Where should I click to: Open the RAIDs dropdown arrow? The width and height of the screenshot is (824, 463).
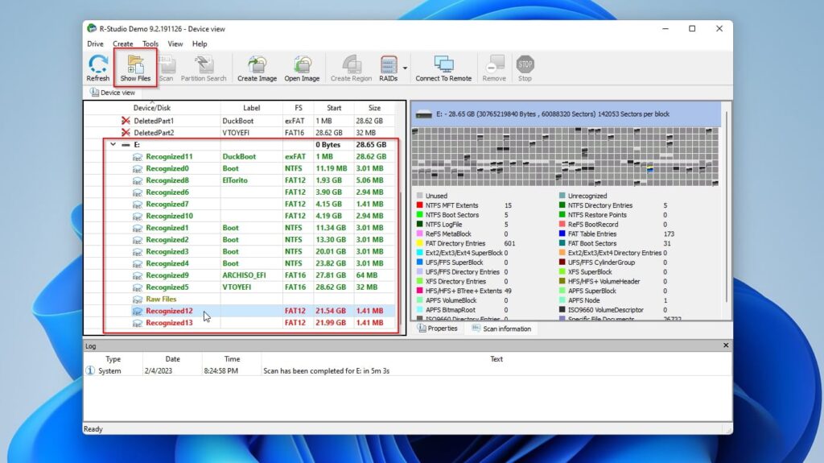click(406, 68)
